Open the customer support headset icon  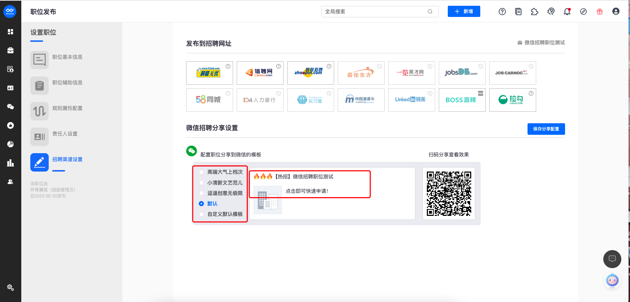551,12
